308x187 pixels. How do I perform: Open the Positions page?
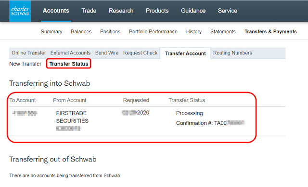(110, 32)
